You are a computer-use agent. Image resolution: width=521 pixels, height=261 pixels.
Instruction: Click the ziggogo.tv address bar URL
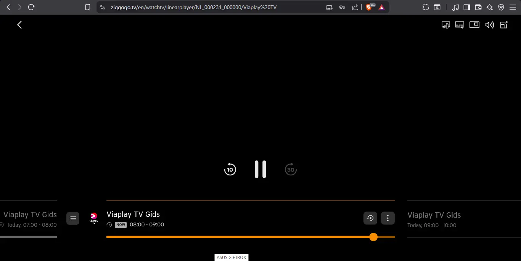coord(194,7)
